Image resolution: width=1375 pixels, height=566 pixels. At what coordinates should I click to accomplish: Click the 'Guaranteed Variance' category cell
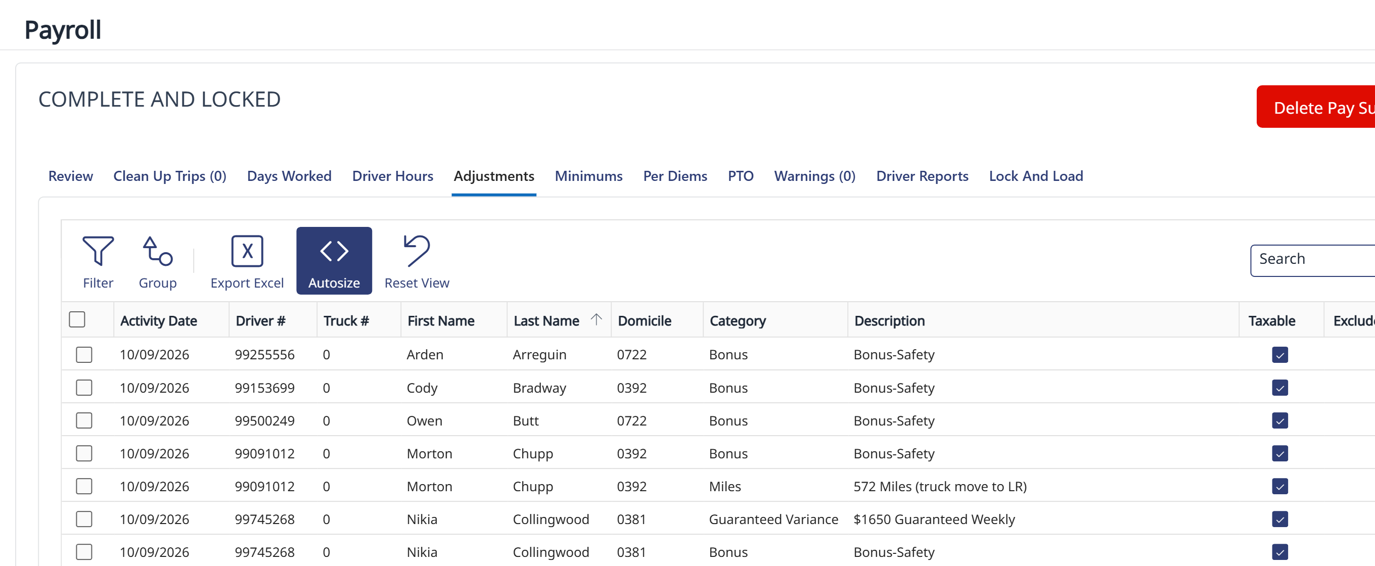pyautogui.click(x=773, y=520)
